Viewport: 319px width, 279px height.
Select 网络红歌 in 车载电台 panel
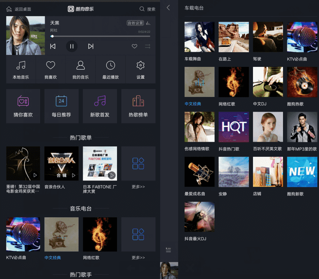234,82
